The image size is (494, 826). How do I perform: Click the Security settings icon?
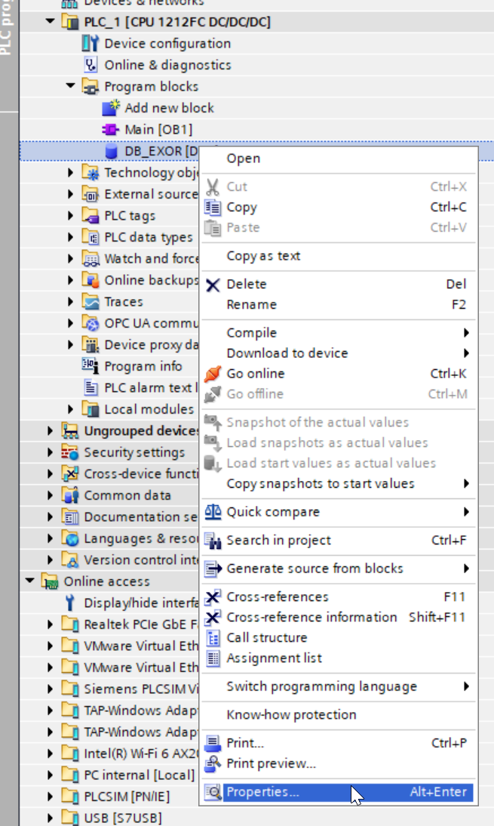click(x=70, y=452)
